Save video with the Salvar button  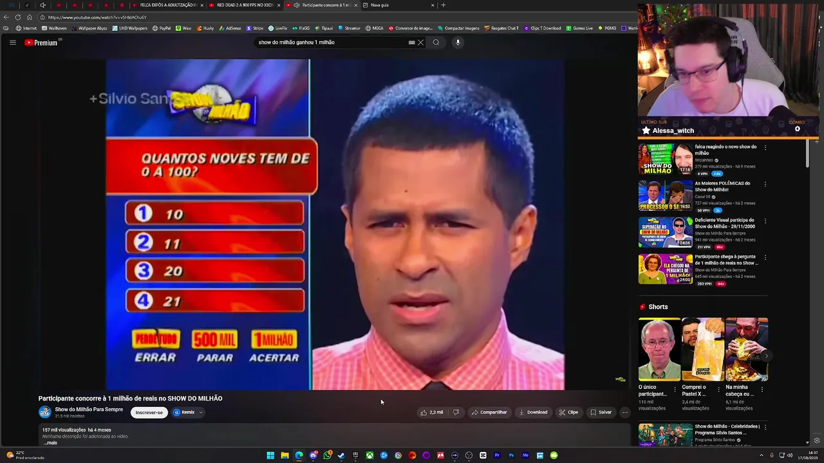[x=601, y=412]
